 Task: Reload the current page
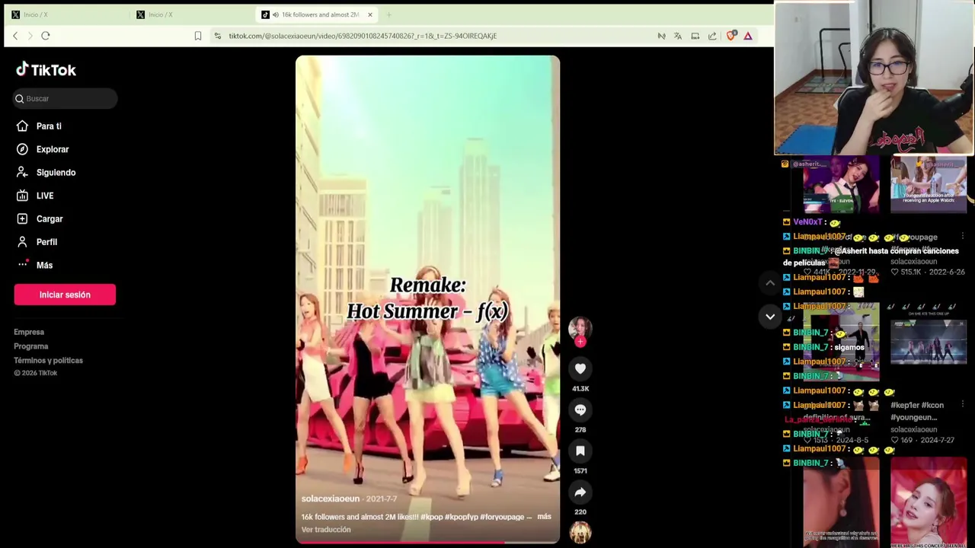46,36
